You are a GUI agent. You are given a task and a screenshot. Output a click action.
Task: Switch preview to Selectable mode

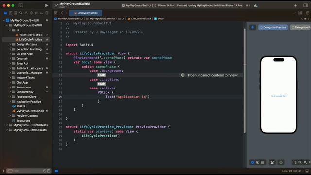pos(258,162)
